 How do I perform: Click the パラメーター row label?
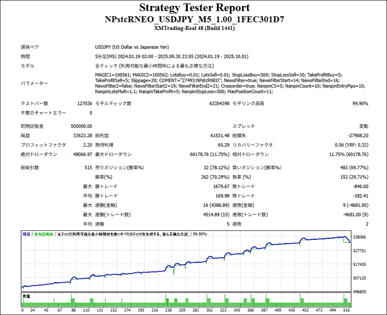pyautogui.click(x=34, y=83)
